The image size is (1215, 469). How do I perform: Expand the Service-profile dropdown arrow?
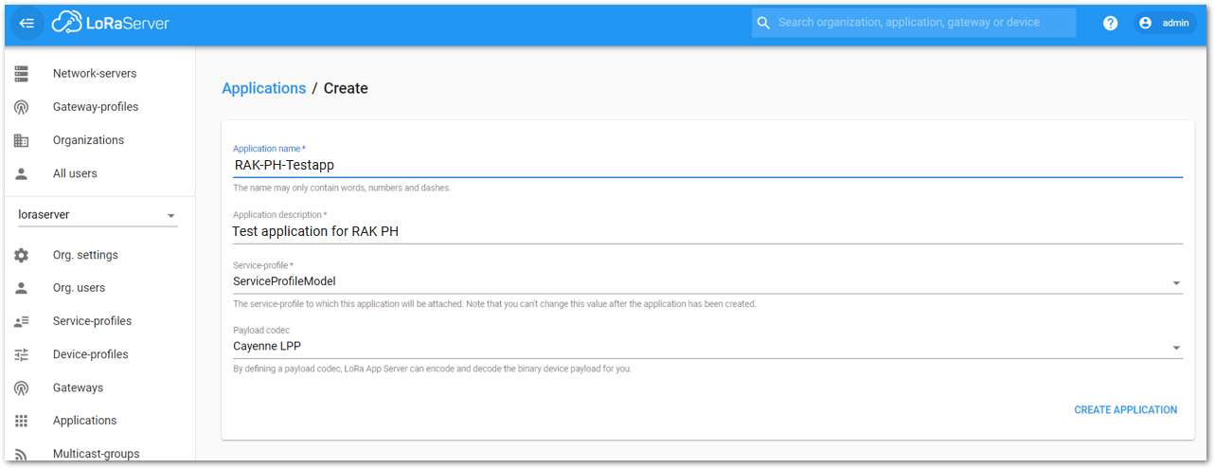pyautogui.click(x=1176, y=282)
